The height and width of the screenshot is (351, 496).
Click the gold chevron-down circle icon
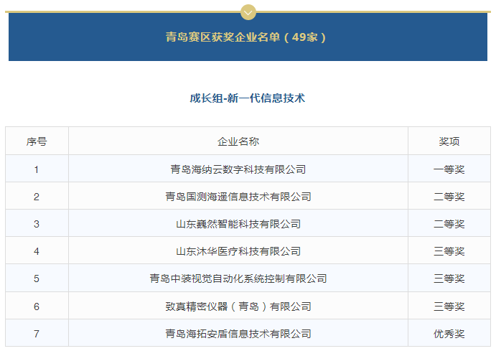[x=248, y=12]
